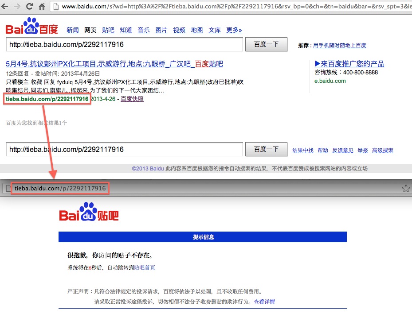Open 用手机随时随地上百度 recommendation link
The width and height of the screenshot is (412, 325).
click(x=339, y=45)
